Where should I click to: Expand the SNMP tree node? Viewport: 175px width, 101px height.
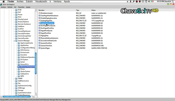[14, 78]
